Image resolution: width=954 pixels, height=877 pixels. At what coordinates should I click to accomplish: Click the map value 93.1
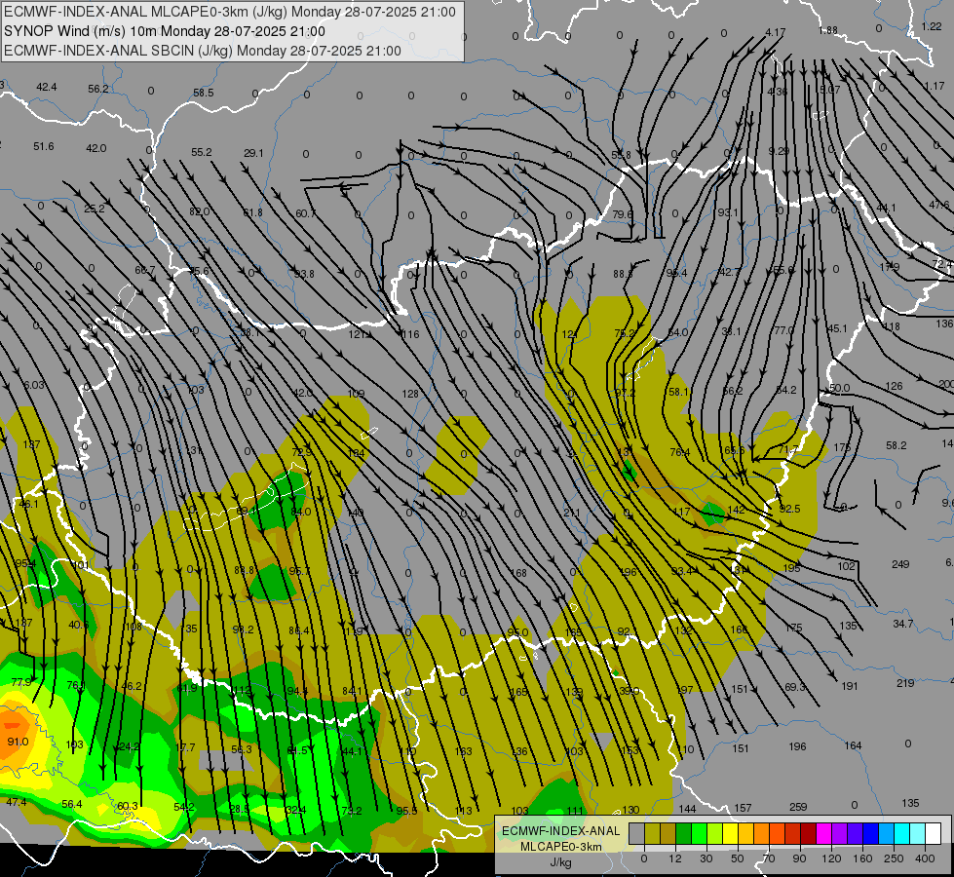pos(728,212)
